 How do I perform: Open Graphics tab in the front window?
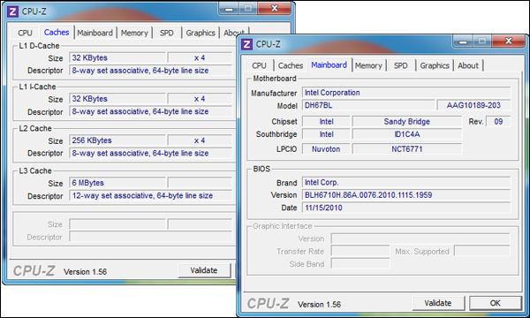(435, 65)
